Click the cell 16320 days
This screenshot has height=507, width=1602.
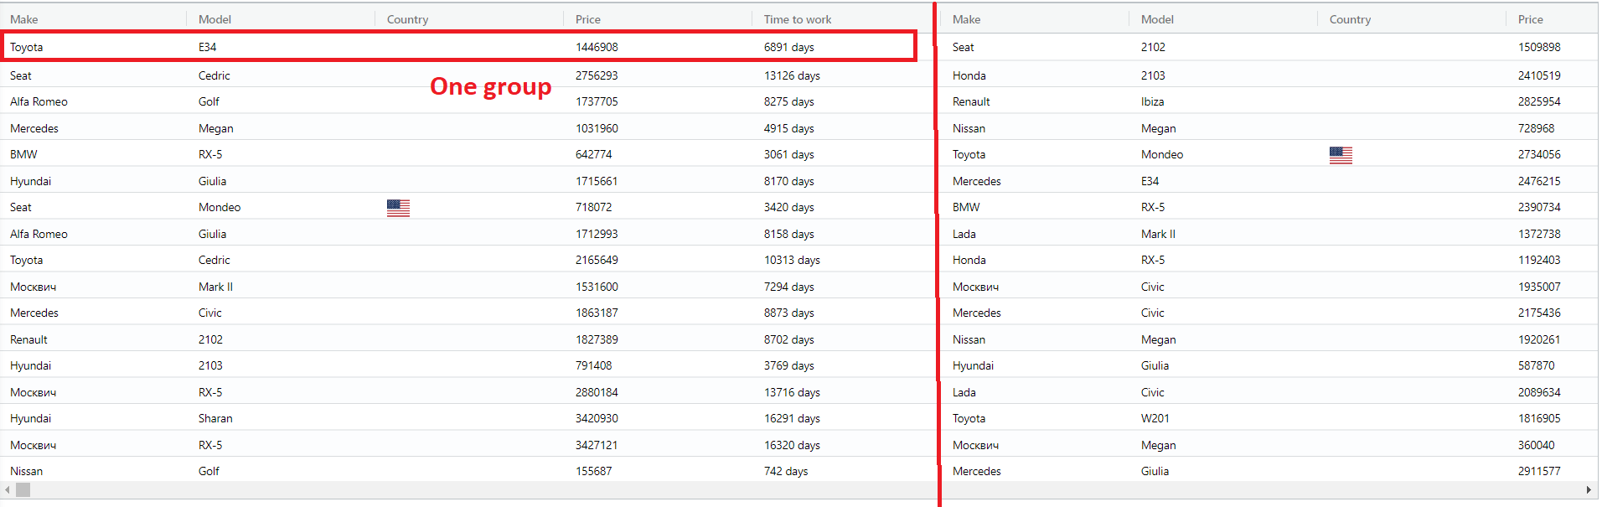(792, 445)
